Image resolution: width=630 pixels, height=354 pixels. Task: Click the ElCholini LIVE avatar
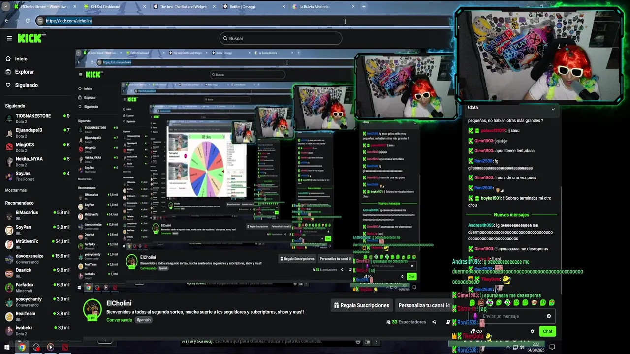[x=92, y=310]
